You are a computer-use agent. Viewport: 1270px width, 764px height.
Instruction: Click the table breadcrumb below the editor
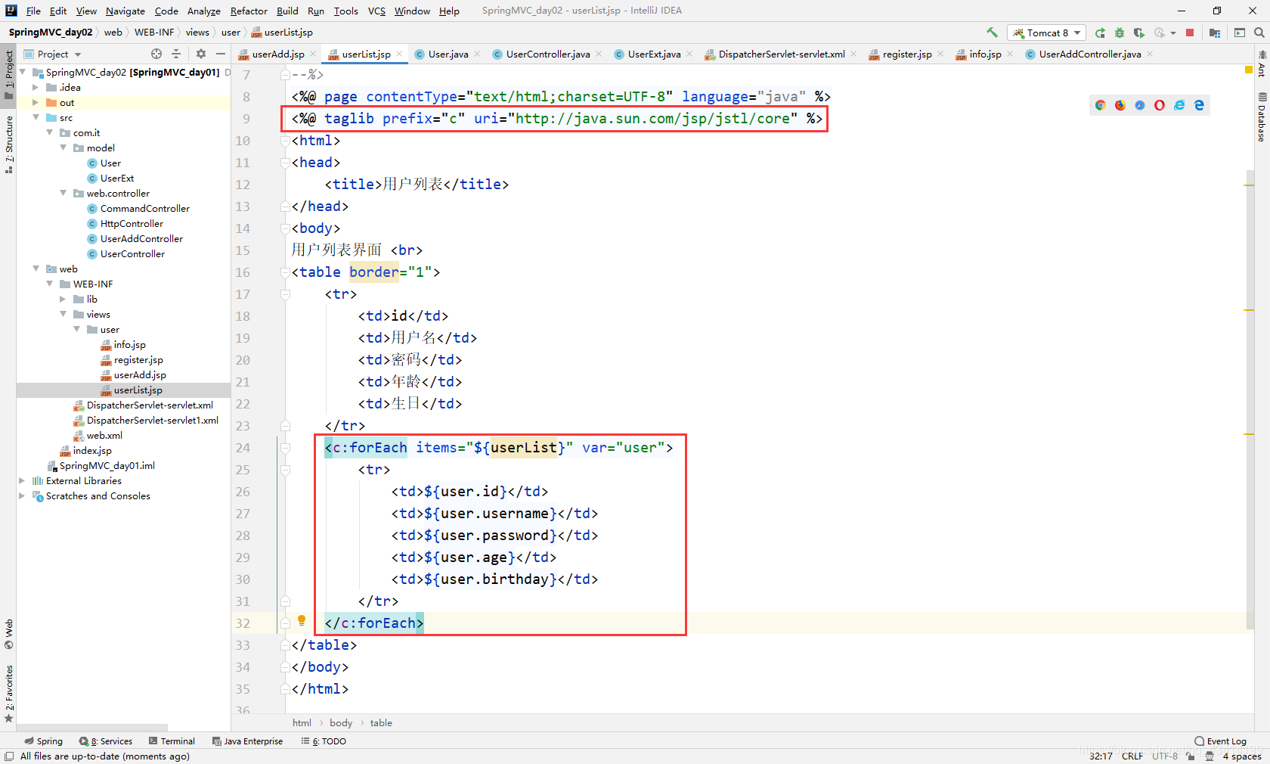pos(381,723)
